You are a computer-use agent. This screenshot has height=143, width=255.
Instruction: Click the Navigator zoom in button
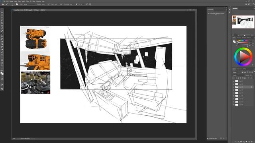[252, 35]
